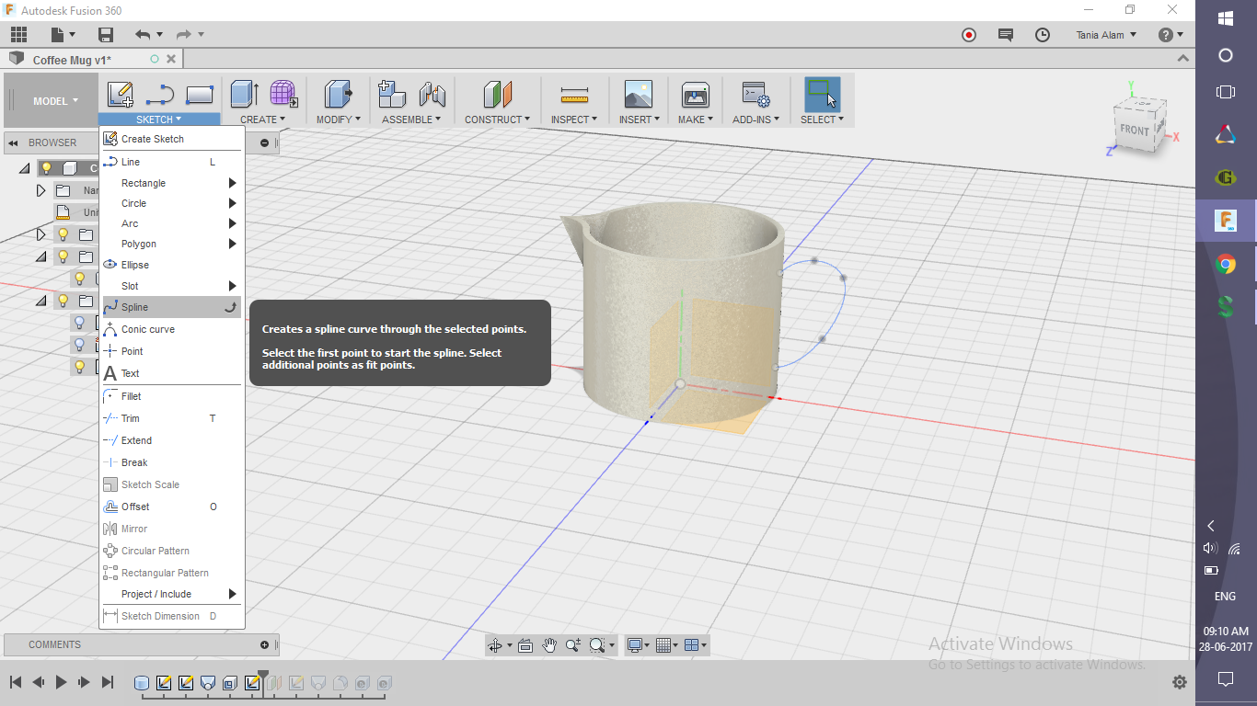Click the Fusion 360 taskbar icon

[x=1225, y=221]
